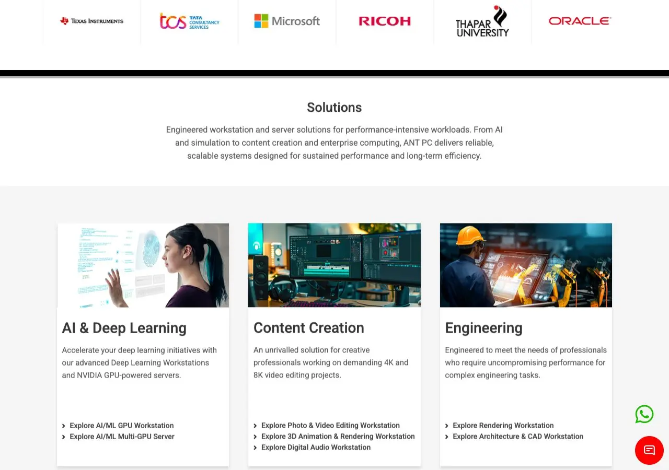669x470 pixels.
Task: Click chevron beside Explore Rendering Workstation
Action: 447,426
